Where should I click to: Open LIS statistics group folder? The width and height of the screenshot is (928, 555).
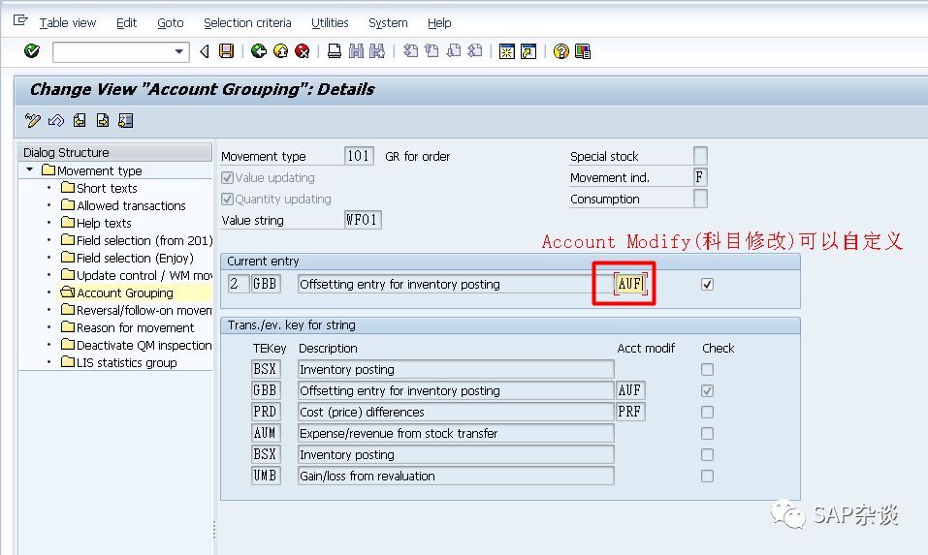click(x=119, y=362)
